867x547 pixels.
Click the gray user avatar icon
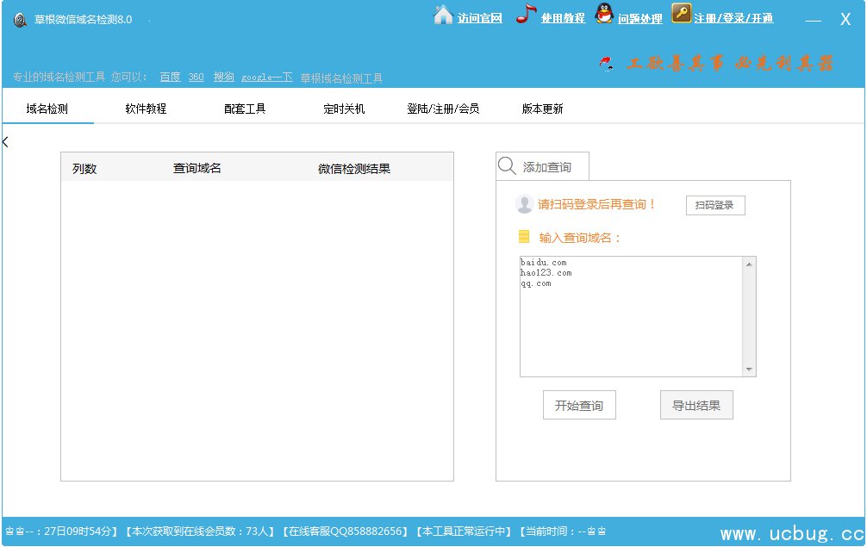coord(524,205)
